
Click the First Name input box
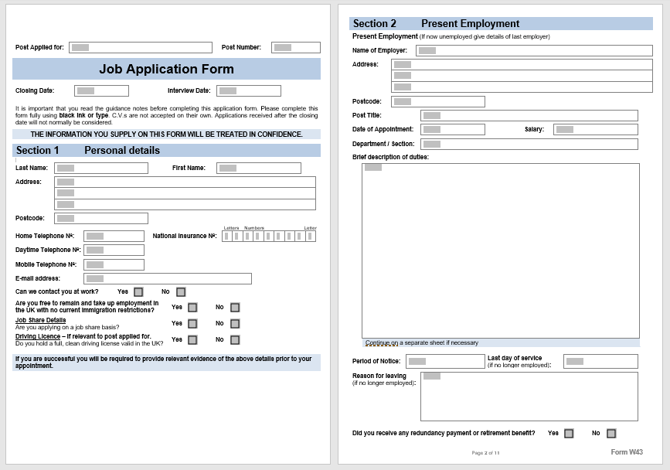259,168
